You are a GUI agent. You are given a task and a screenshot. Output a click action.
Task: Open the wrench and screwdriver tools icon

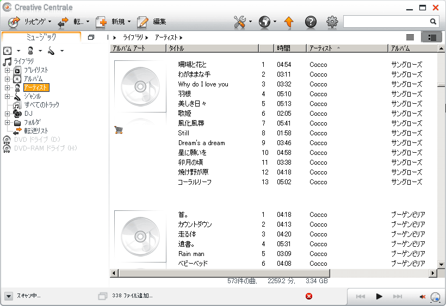coord(240,22)
